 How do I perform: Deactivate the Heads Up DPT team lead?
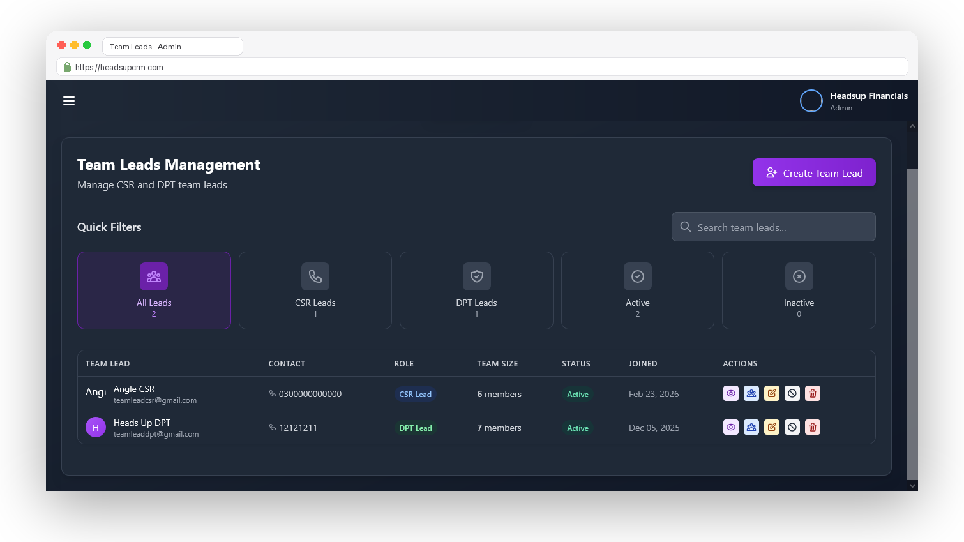click(792, 427)
